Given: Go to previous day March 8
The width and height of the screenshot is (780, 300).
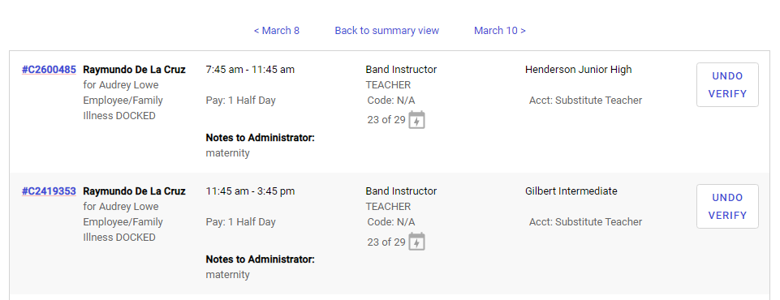Looking at the screenshot, I should click(x=277, y=31).
